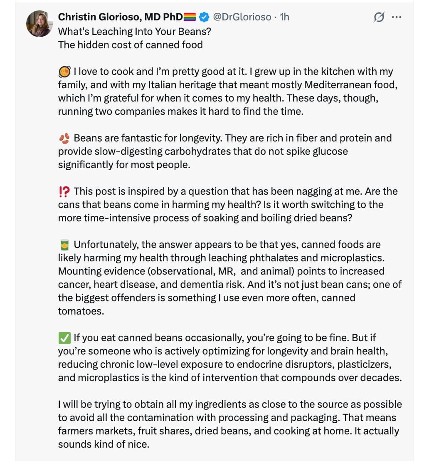This screenshot has height=461, width=434.
Task: Click the canned food emoji
Action: [64, 245]
